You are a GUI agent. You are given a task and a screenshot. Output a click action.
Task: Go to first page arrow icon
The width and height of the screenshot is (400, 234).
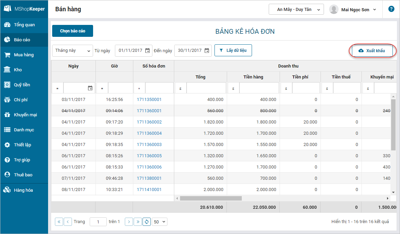(x=59, y=222)
